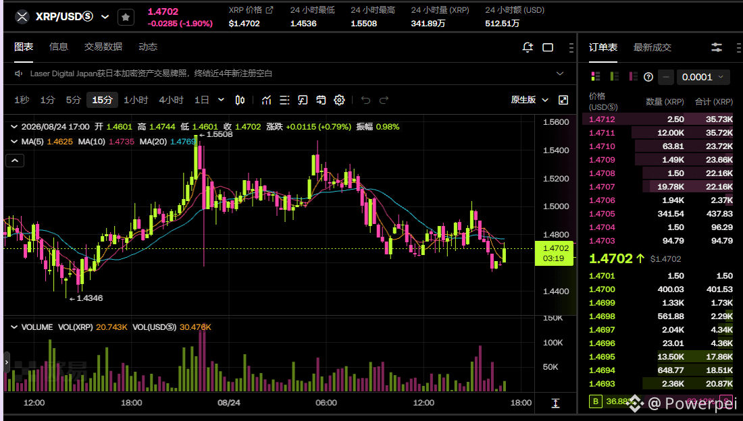Open the icon second to the left of the settings gear
This screenshot has width=743, height=421.
click(x=303, y=100)
